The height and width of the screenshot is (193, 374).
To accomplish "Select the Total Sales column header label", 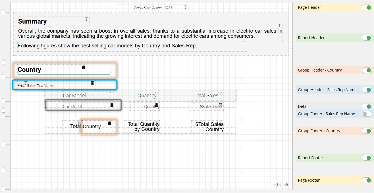I will [x=206, y=96].
